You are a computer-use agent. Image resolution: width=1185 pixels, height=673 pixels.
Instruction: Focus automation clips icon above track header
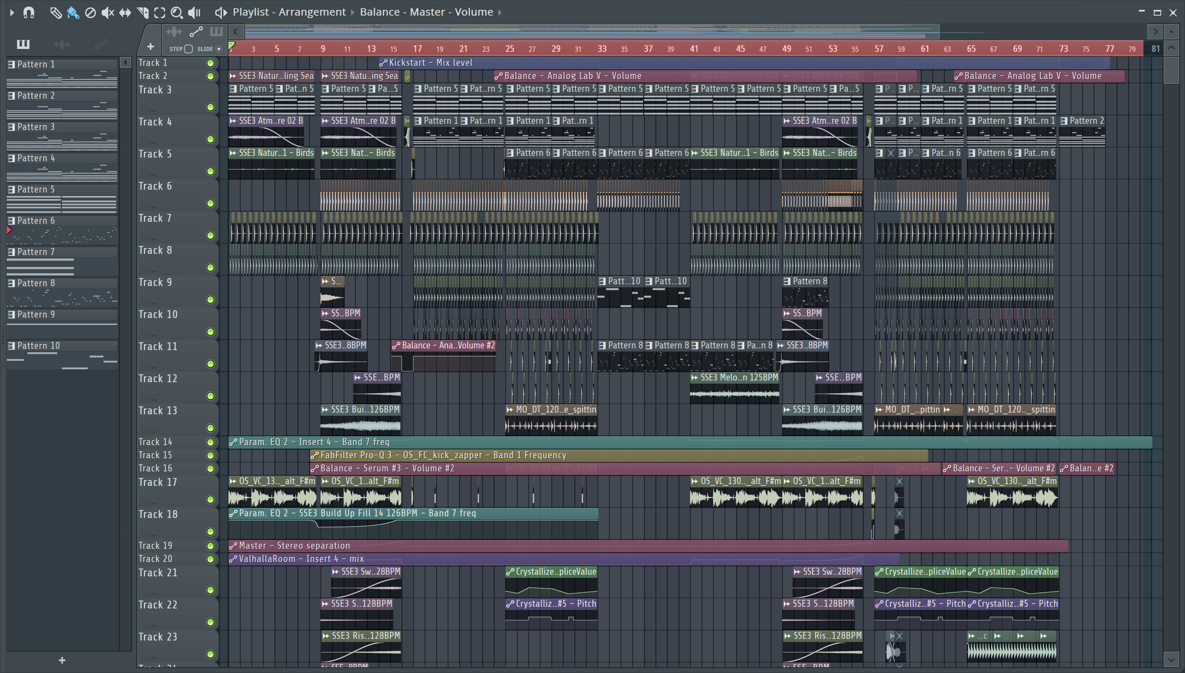(196, 32)
